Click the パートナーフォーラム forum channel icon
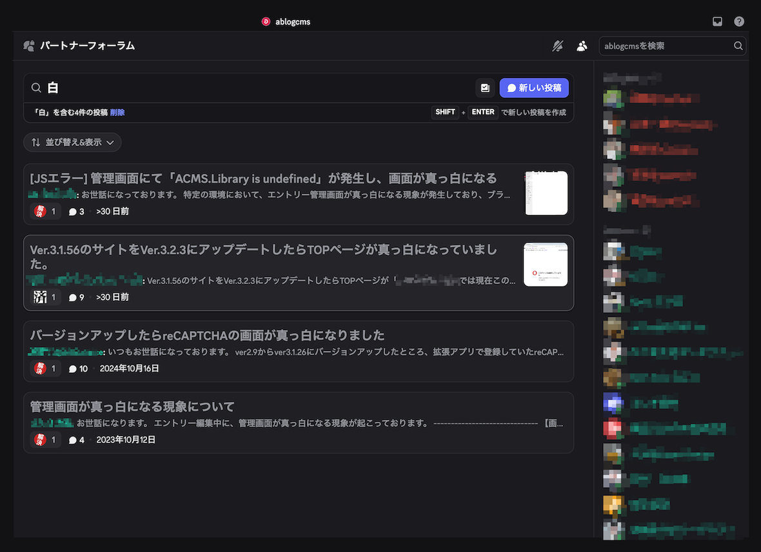The height and width of the screenshot is (552, 761). point(29,46)
